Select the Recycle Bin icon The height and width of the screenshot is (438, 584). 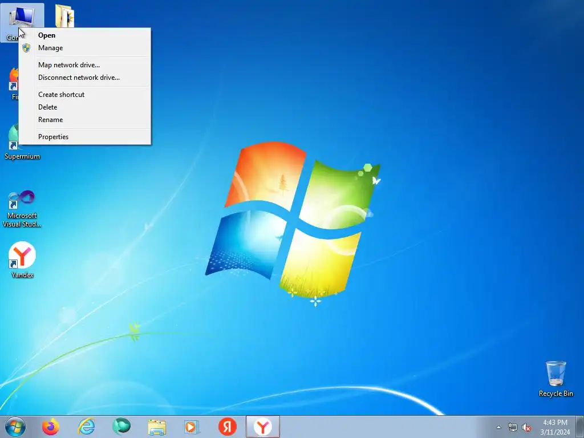555,379
